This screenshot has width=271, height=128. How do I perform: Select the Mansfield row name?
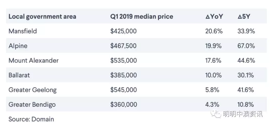click(23, 31)
